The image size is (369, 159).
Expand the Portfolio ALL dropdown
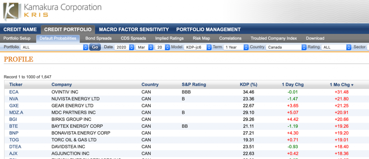pos(54,47)
